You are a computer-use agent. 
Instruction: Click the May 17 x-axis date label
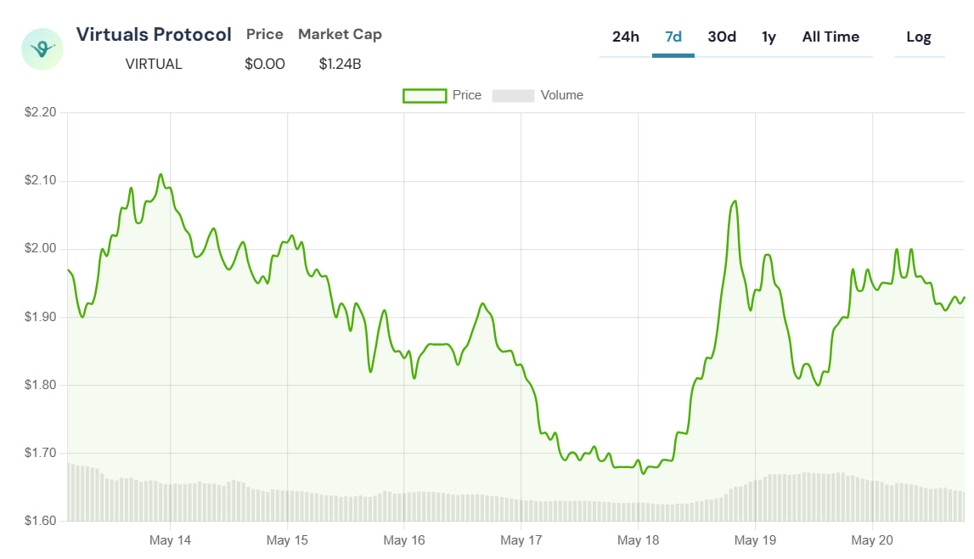point(521,540)
